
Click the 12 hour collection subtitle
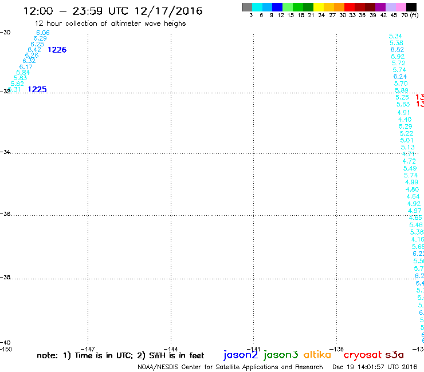click(111, 24)
